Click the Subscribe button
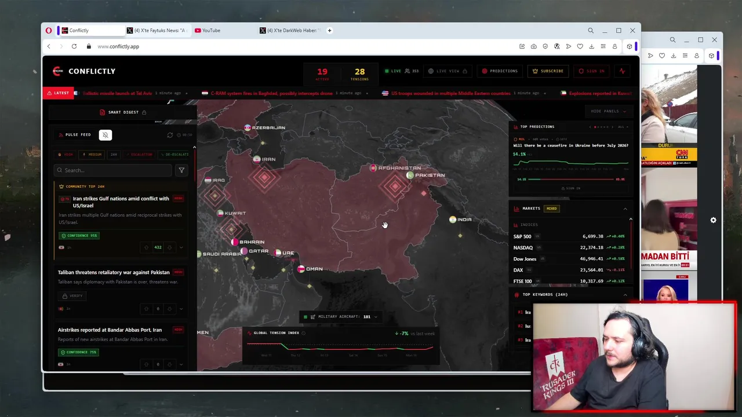Screen dimensions: 742x417 coord(548,71)
